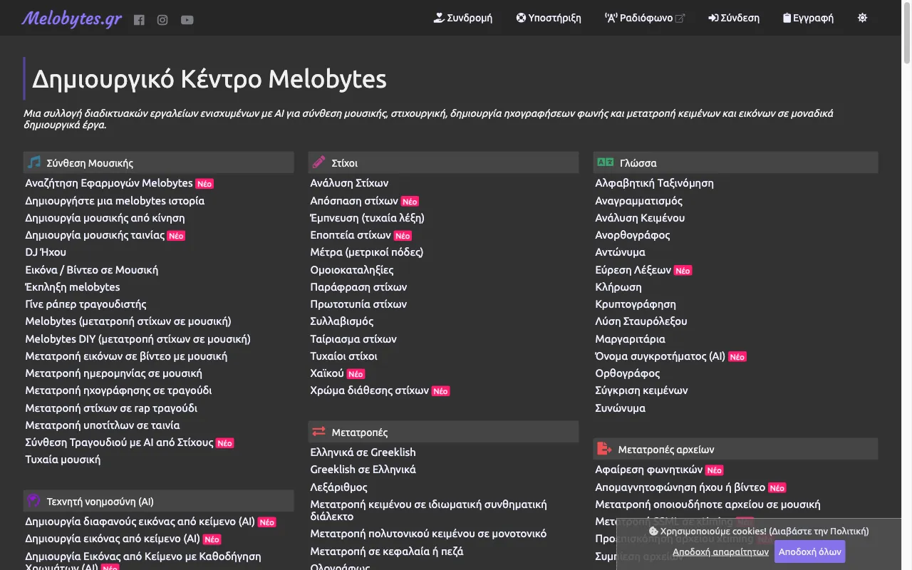Open Δημιουργία μουσικής από κίνηση
The height and width of the screenshot is (570, 912).
pos(105,218)
